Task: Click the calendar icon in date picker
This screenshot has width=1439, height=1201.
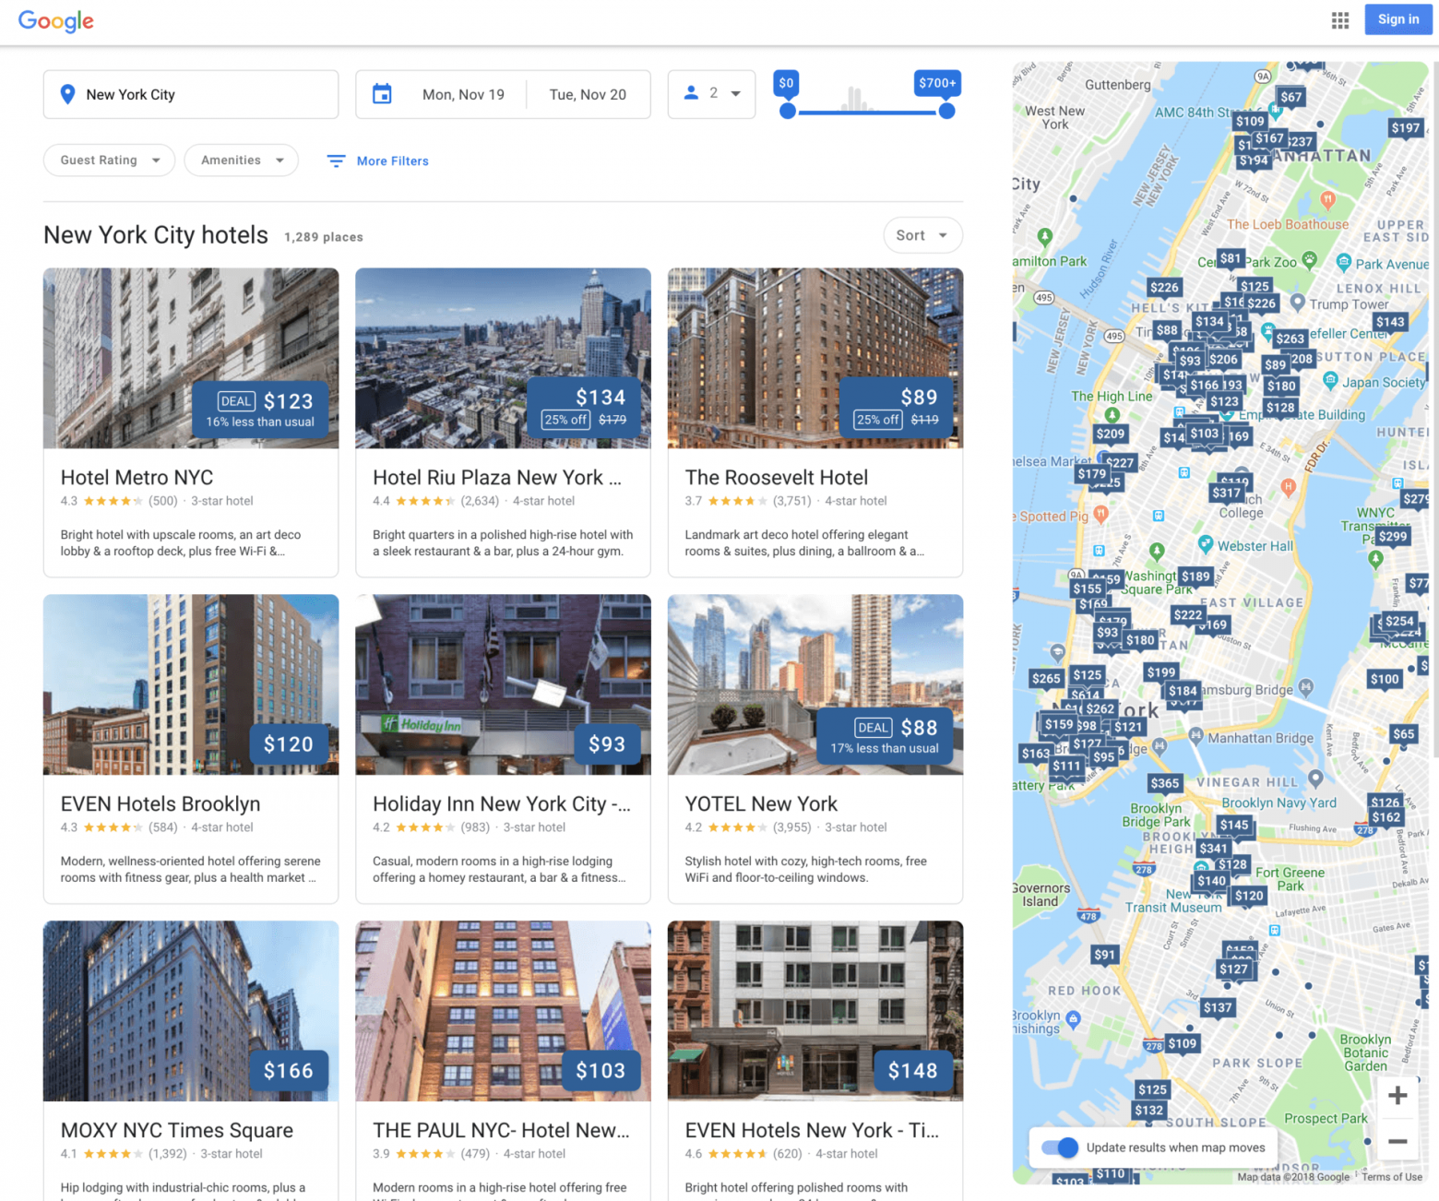Action: pyautogui.click(x=382, y=94)
